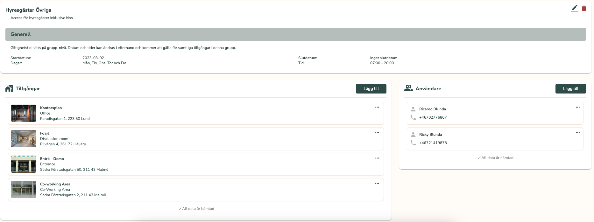
Task: Click Lägg till button in Tillgångar
Action: coord(371,89)
